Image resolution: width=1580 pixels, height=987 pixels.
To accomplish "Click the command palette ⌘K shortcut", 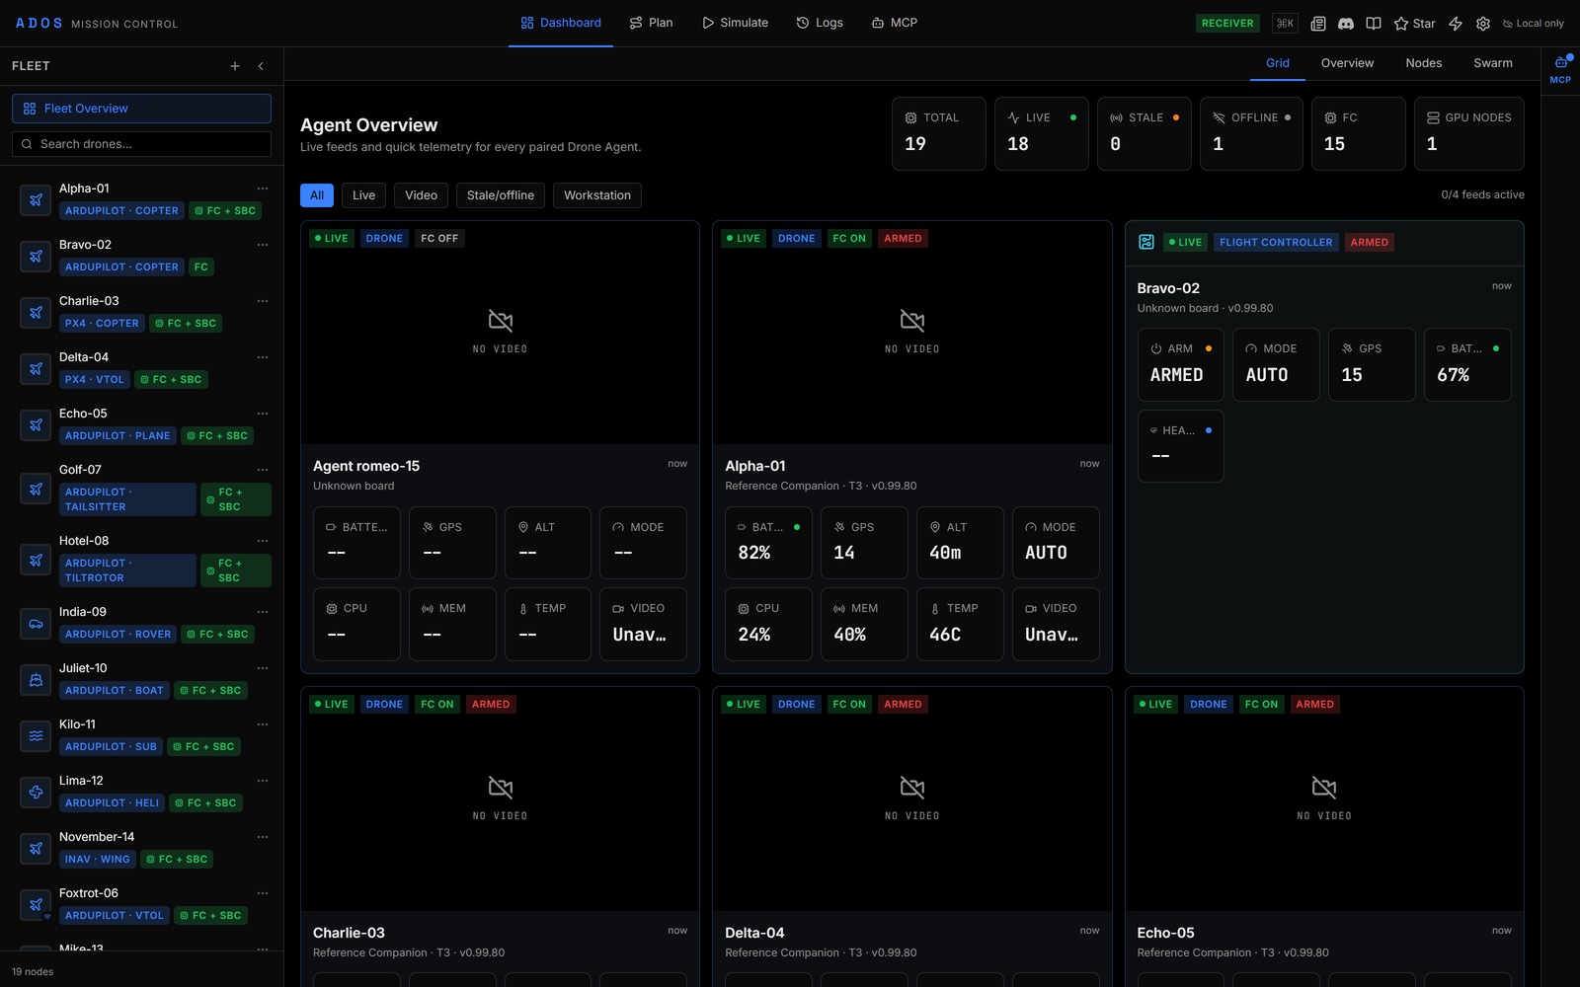I will 1285,24.
